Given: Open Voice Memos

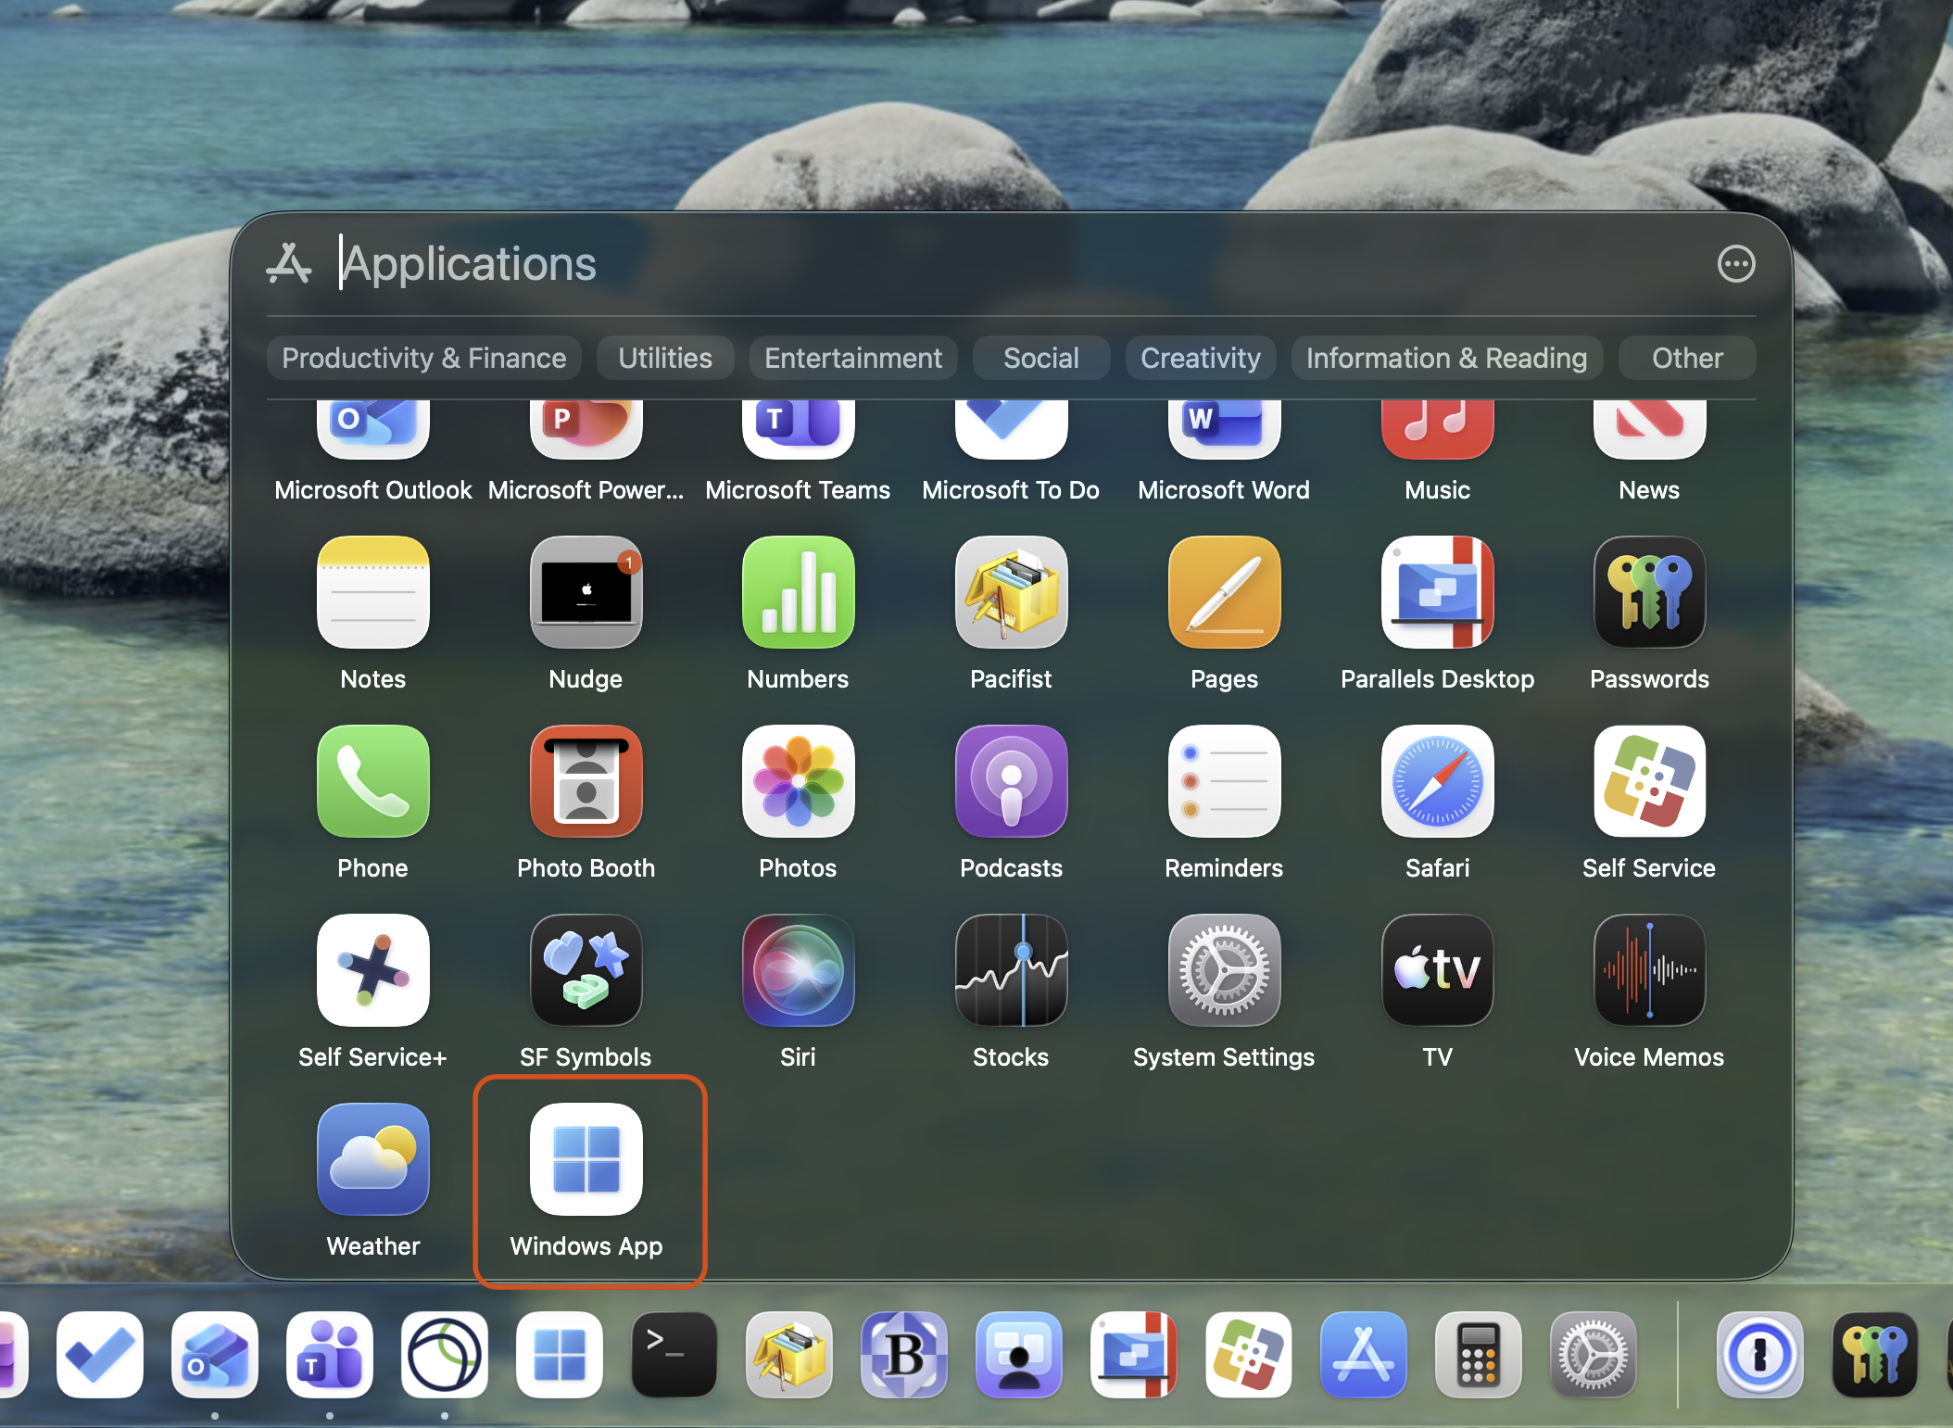Looking at the screenshot, I should point(1650,971).
